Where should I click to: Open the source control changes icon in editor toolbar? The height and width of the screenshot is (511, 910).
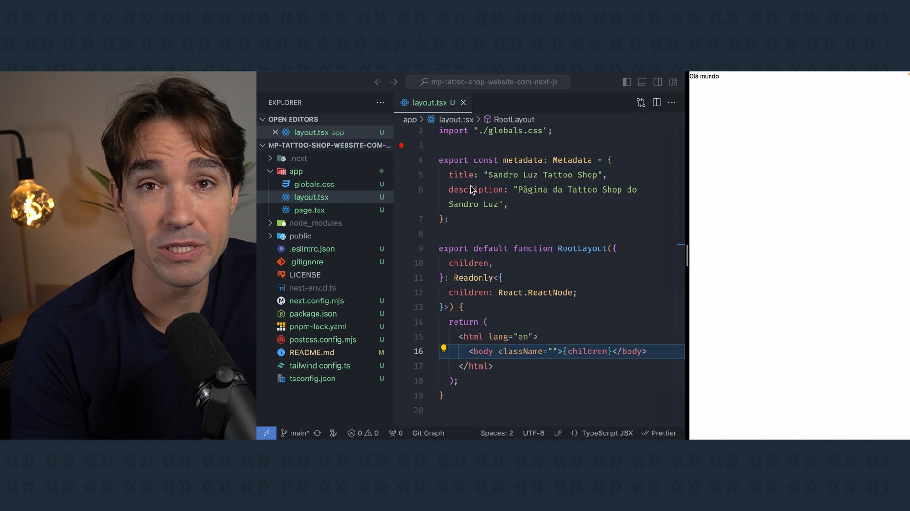click(x=641, y=102)
